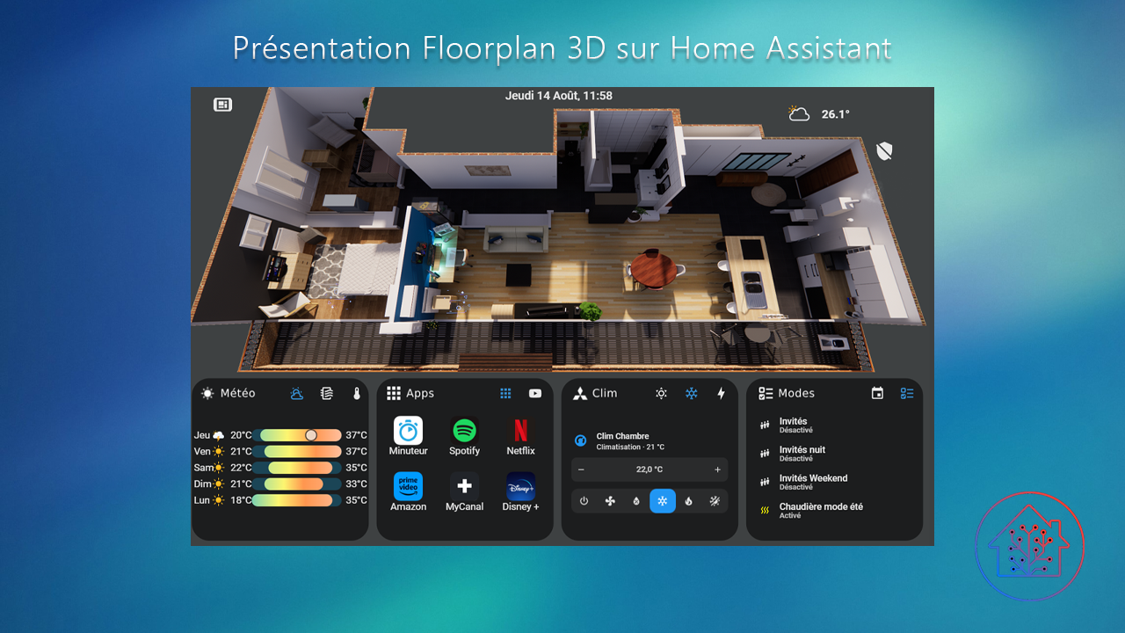1125x633 pixels.
Task: Click the Sam forecast row's temperature bar
Action: pyautogui.click(x=297, y=468)
